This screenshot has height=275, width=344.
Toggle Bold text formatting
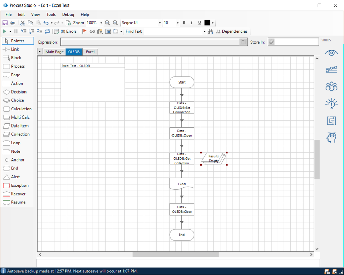point(184,23)
